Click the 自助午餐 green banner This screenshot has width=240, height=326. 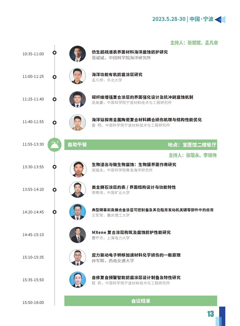pyautogui.click(x=141, y=145)
